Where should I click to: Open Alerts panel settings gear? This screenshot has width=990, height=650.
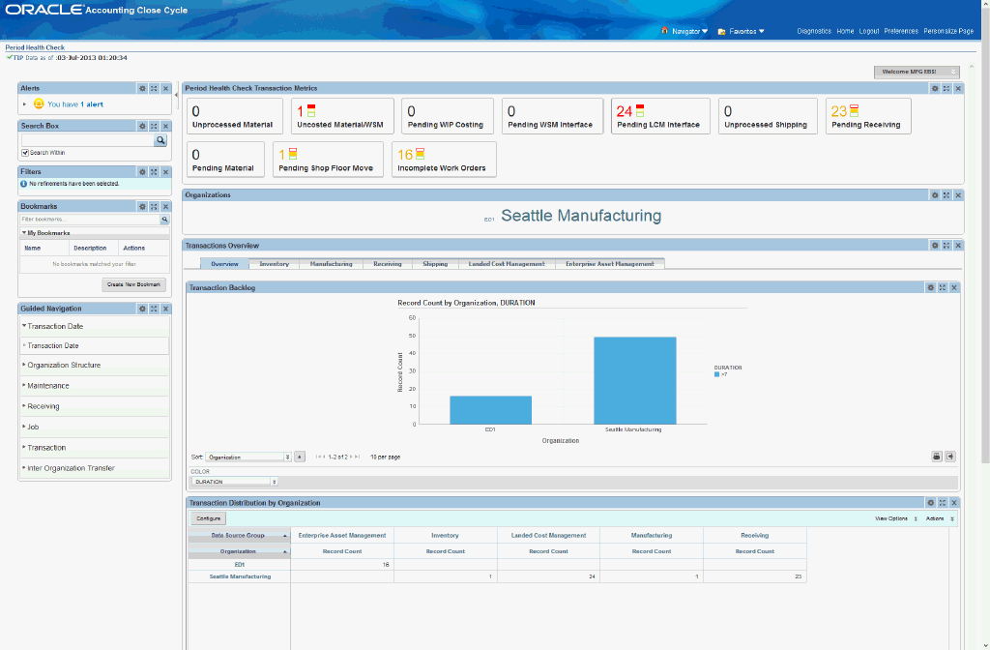click(x=142, y=88)
